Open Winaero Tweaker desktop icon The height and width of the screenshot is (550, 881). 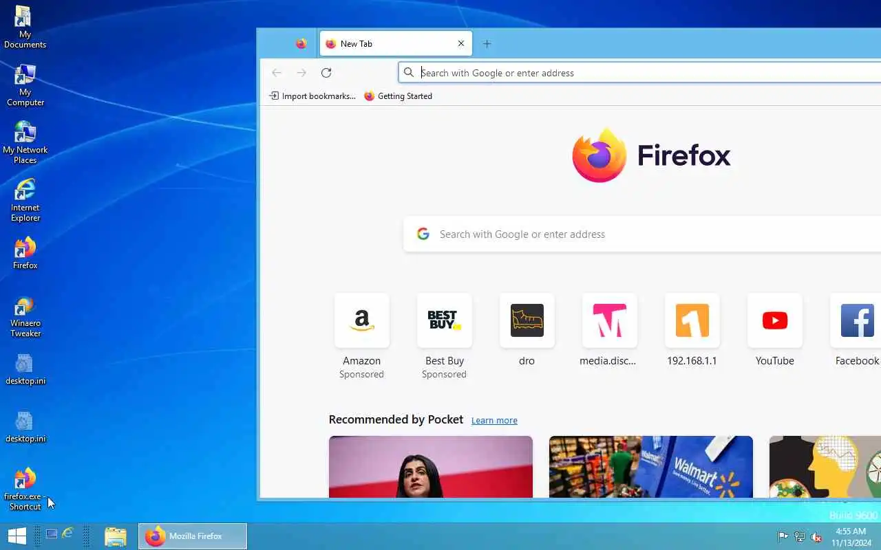click(25, 316)
